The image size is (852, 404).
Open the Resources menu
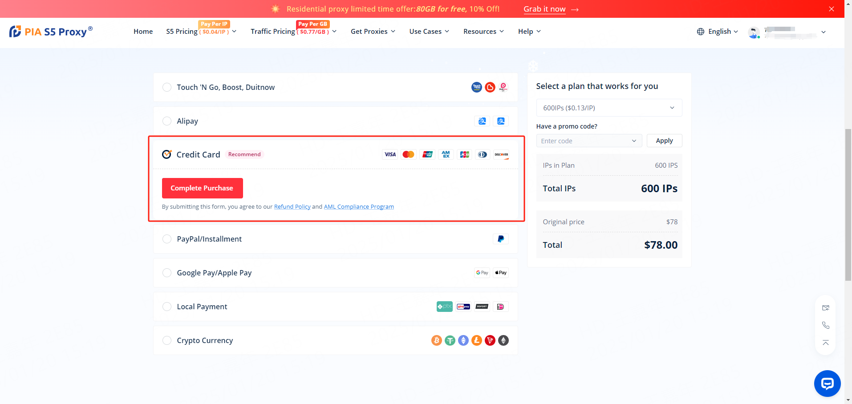coord(483,32)
